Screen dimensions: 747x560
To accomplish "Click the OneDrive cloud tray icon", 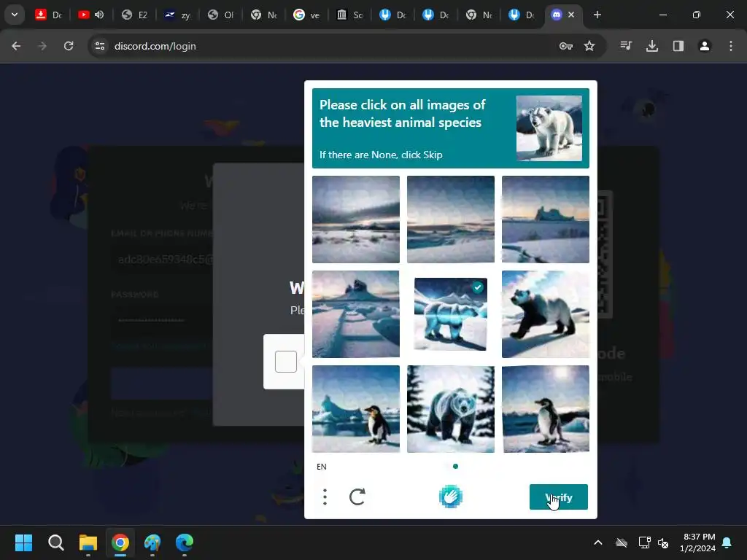I will (x=622, y=542).
